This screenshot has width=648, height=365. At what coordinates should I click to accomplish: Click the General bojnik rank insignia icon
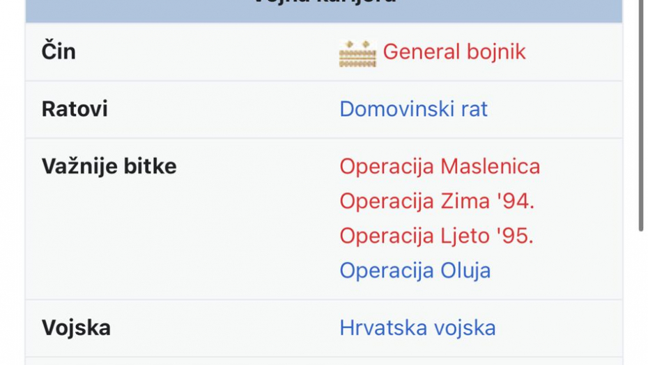(357, 53)
